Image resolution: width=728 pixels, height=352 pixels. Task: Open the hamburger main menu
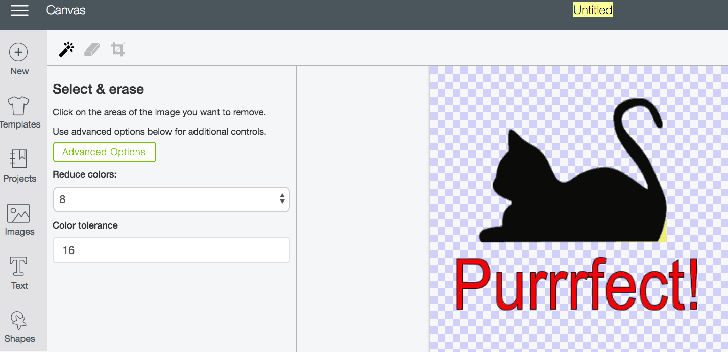(x=19, y=10)
